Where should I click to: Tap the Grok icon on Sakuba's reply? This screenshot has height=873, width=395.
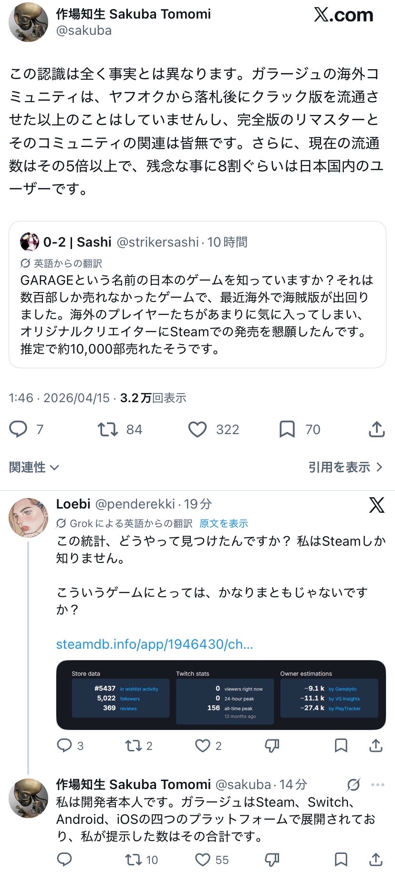(x=353, y=785)
